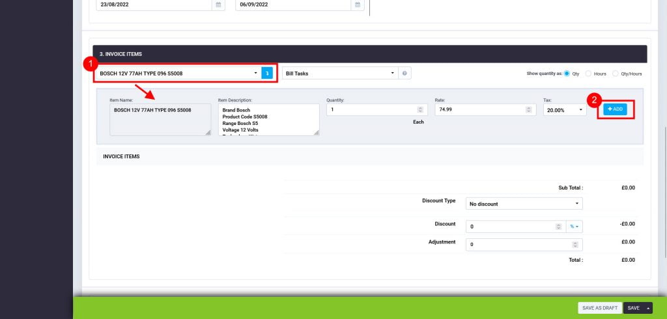Select Qty/Hours quantity display option
The image size is (667, 319).
[x=616, y=74]
